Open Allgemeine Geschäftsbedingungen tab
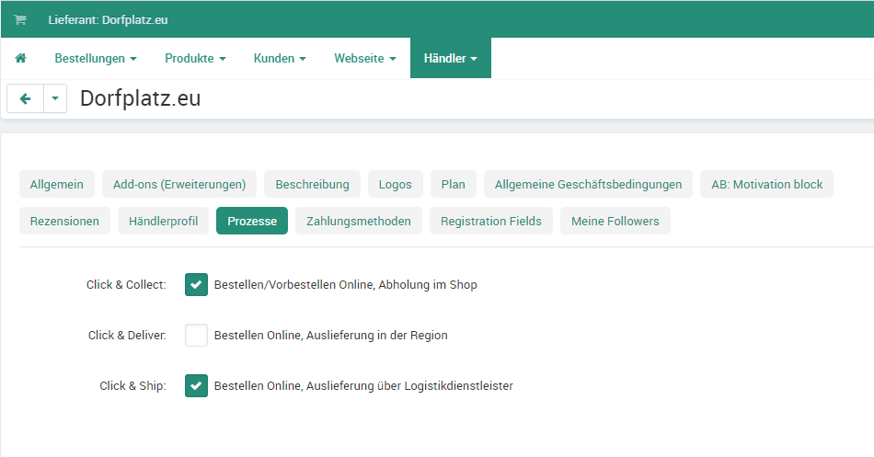This screenshot has height=457, width=874. coord(588,185)
